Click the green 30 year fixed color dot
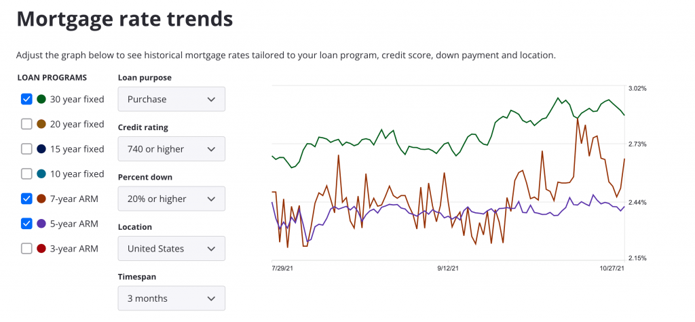The width and height of the screenshot is (695, 322). point(41,99)
